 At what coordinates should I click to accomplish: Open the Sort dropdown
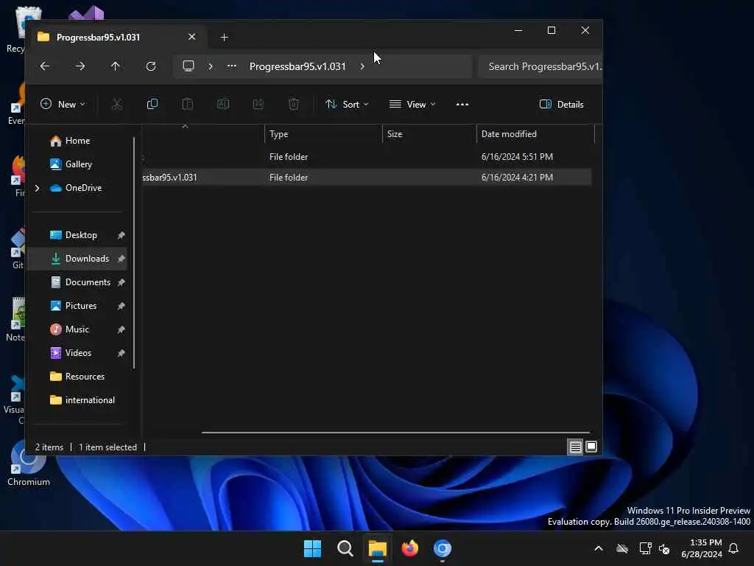coord(347,105)
